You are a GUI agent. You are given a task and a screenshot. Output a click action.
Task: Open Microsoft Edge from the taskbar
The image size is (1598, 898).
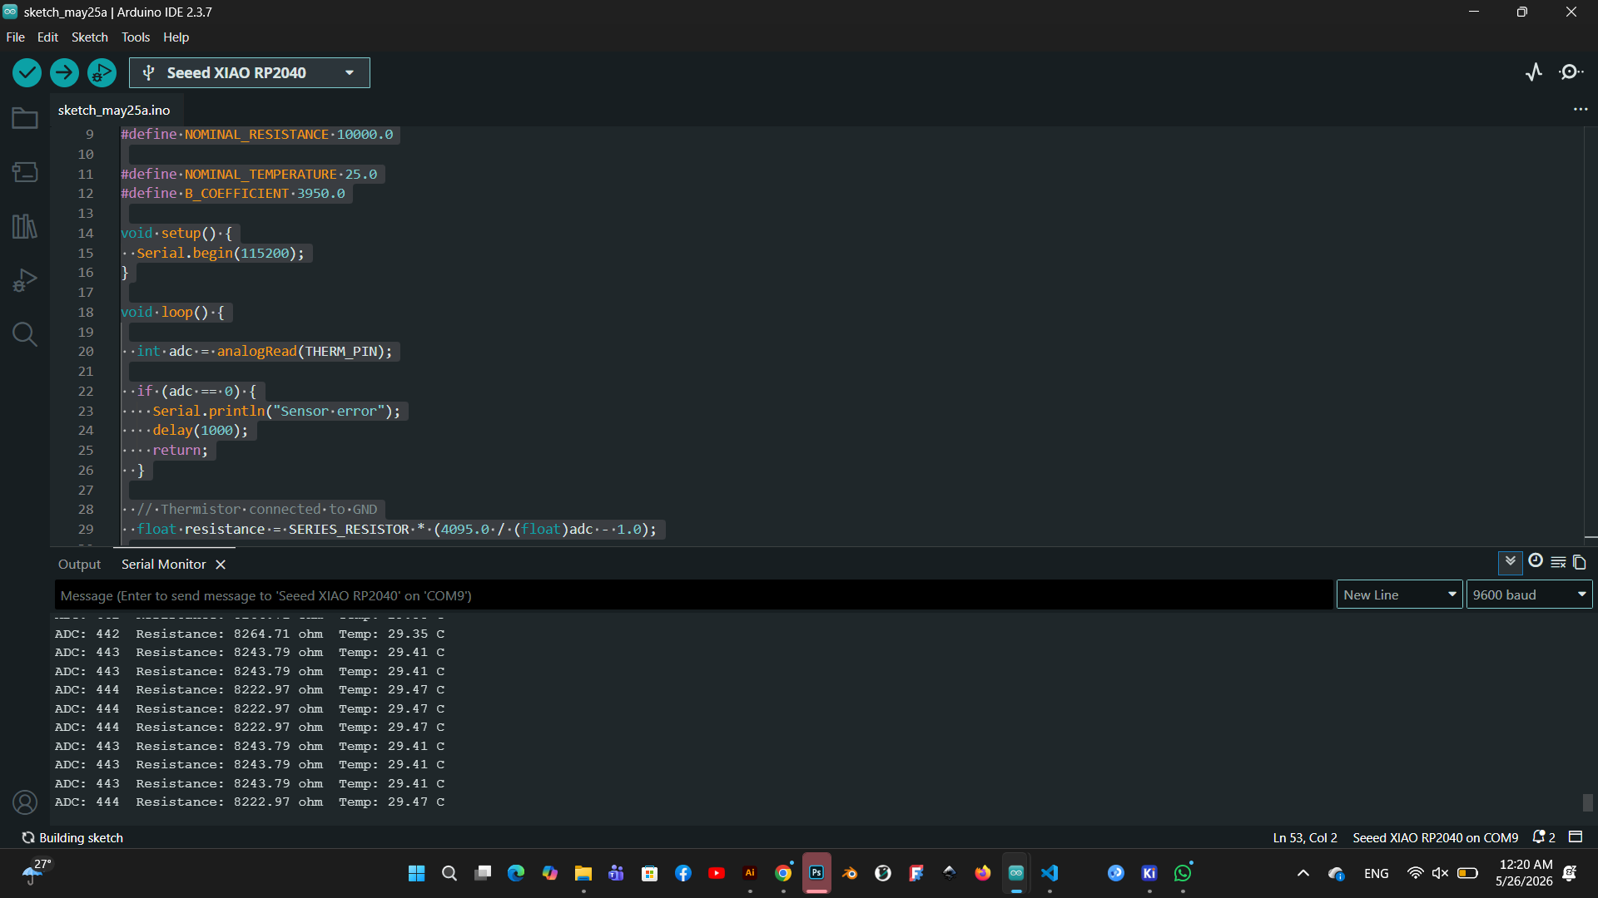[516, 873]
